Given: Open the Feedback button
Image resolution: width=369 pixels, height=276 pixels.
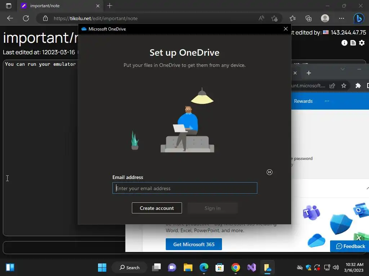Looking at the screenshot, I should (x=350, y=246).
